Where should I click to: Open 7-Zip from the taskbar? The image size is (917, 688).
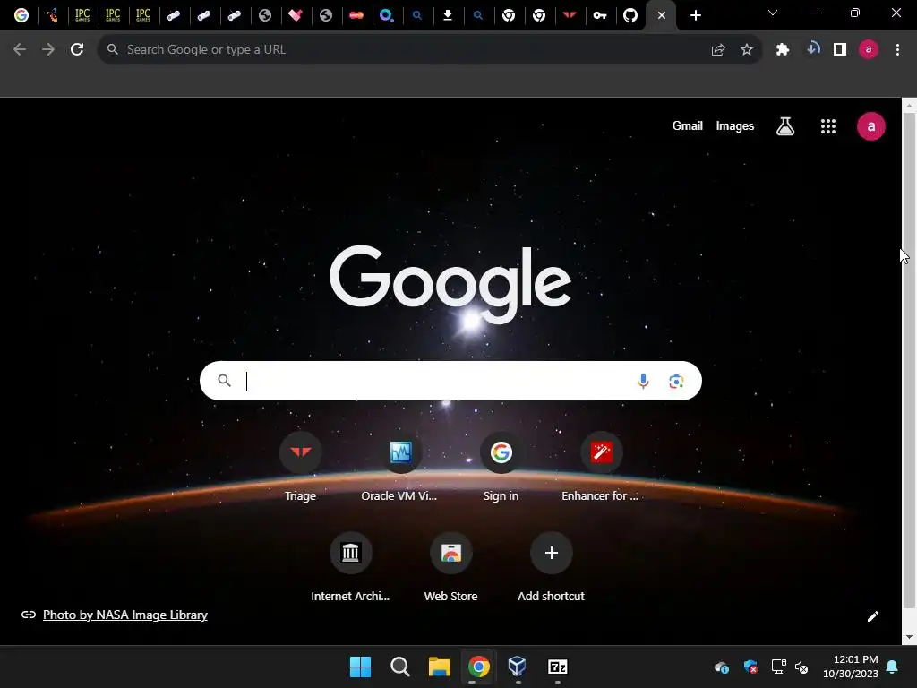(x=557, y=666)
